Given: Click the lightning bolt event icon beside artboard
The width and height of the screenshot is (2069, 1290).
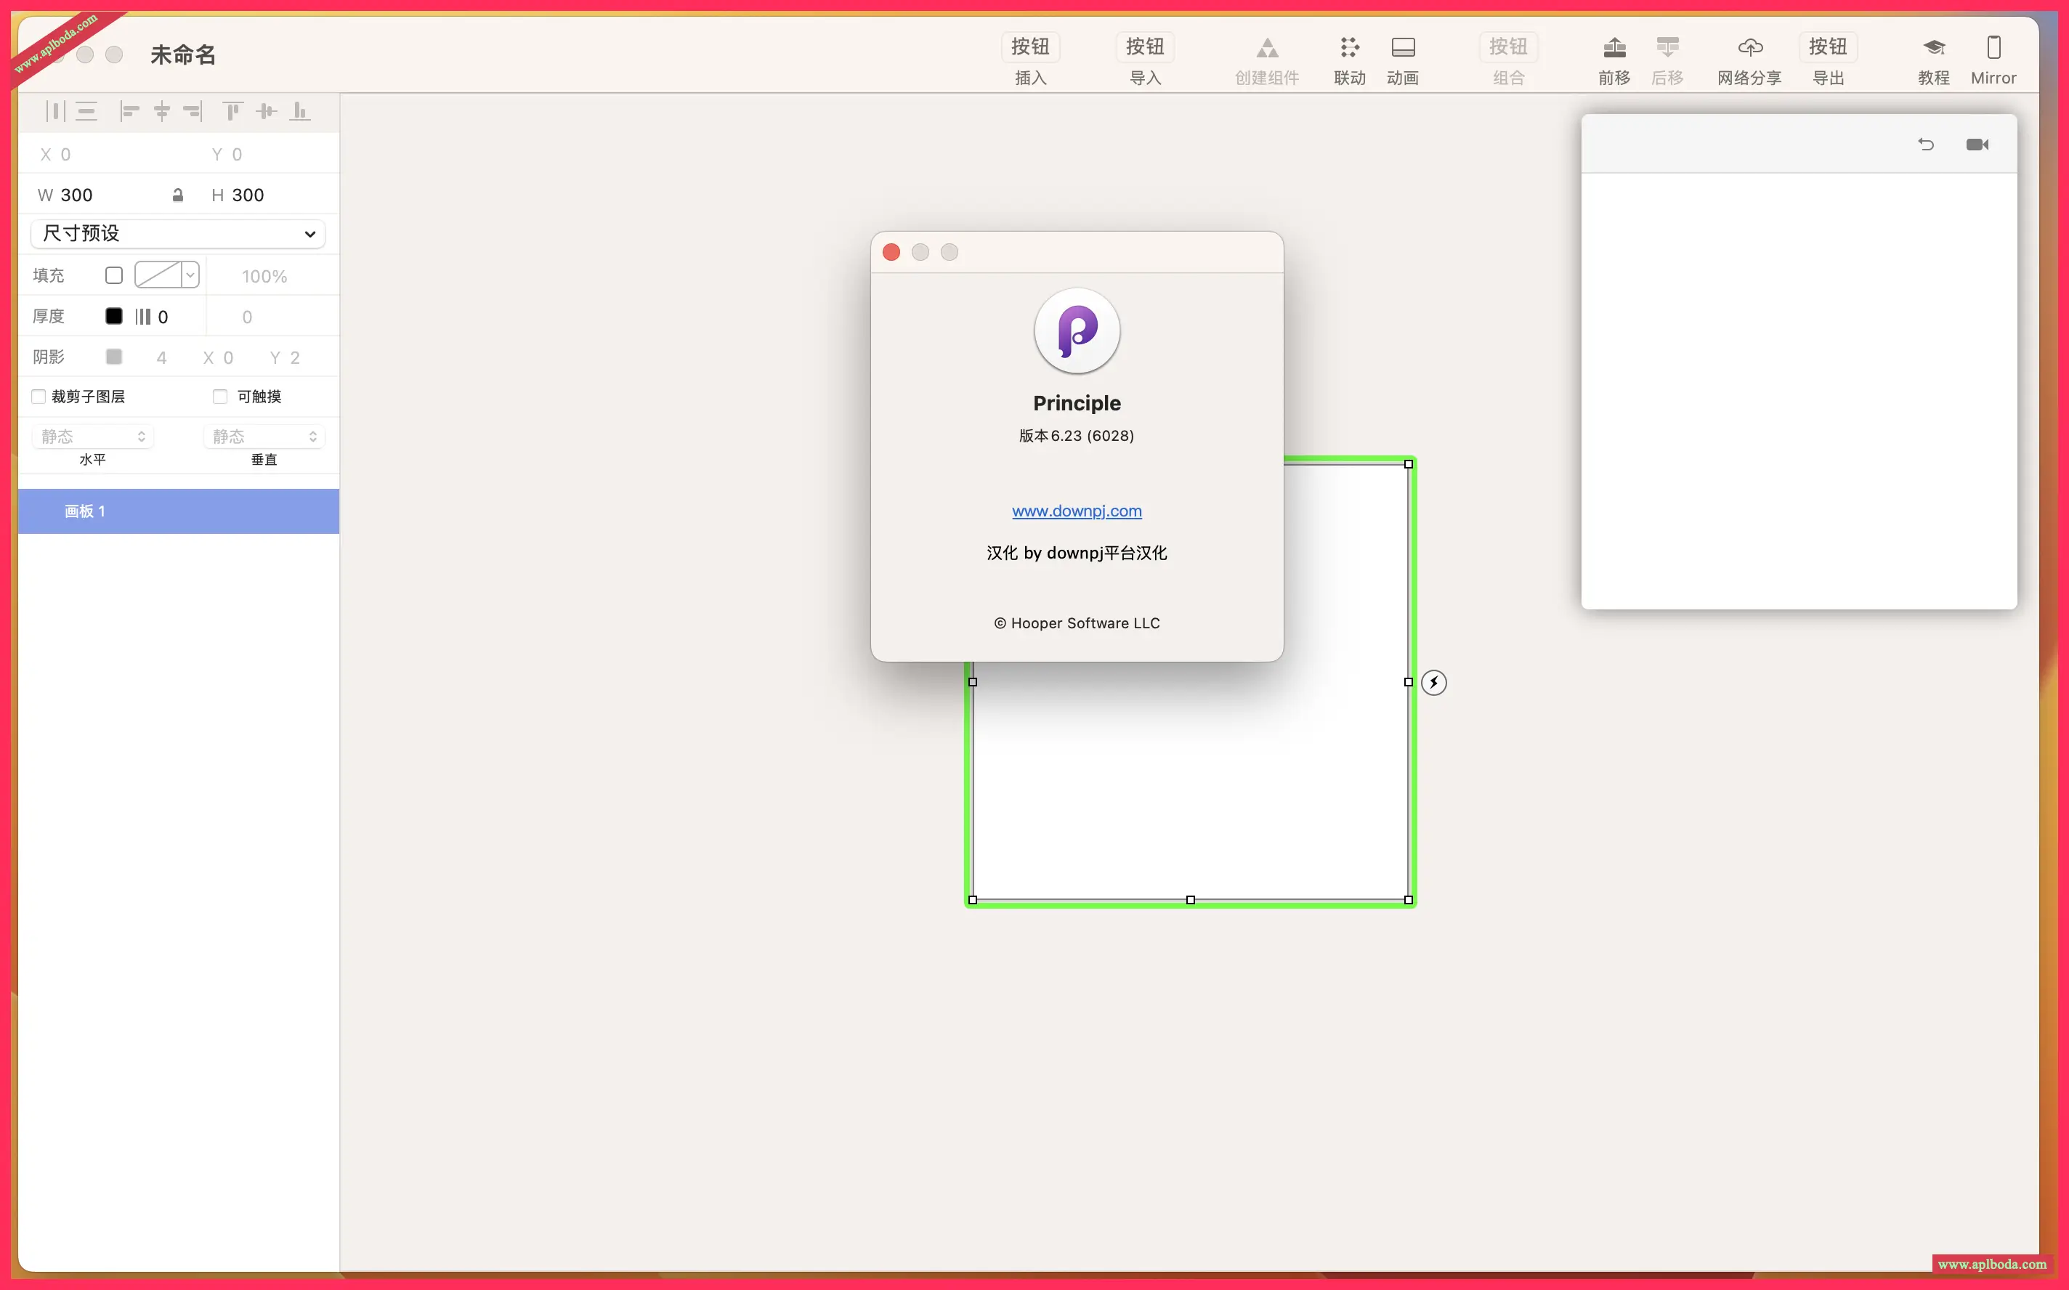Looking at the screenshot, I should pos(1433,683).
